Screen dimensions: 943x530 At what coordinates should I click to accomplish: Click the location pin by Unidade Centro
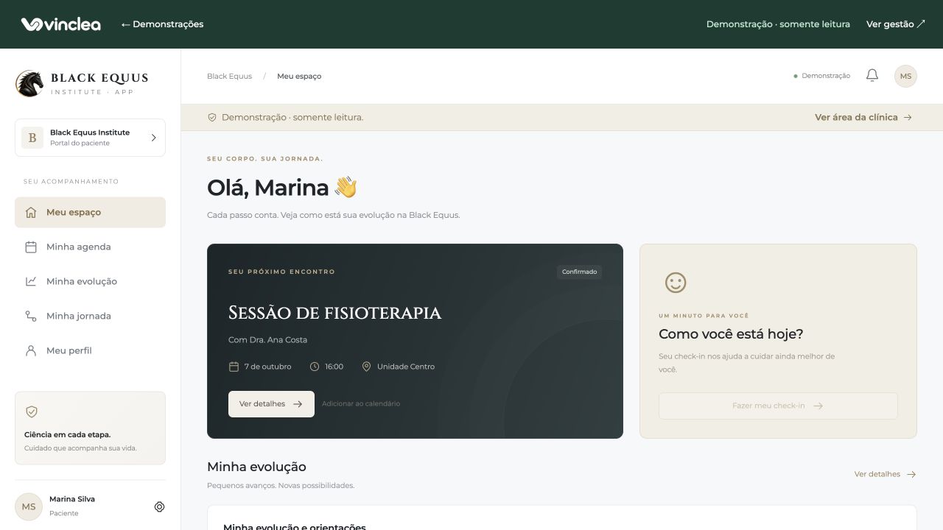click(x=366, y=367)
